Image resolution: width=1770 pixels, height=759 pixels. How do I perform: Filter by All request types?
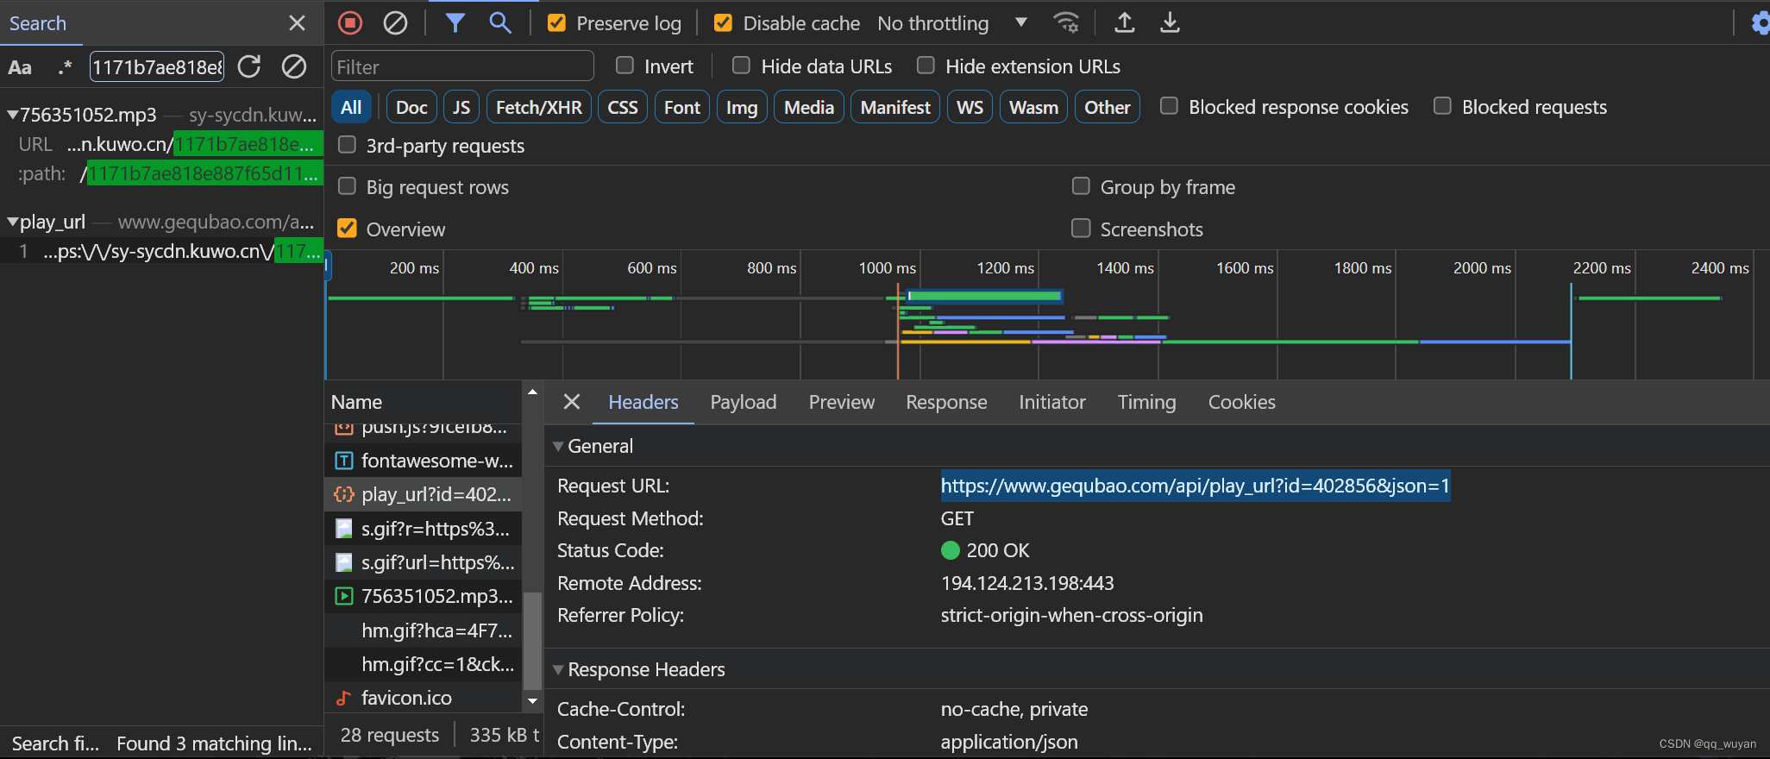tap(351, 107)
